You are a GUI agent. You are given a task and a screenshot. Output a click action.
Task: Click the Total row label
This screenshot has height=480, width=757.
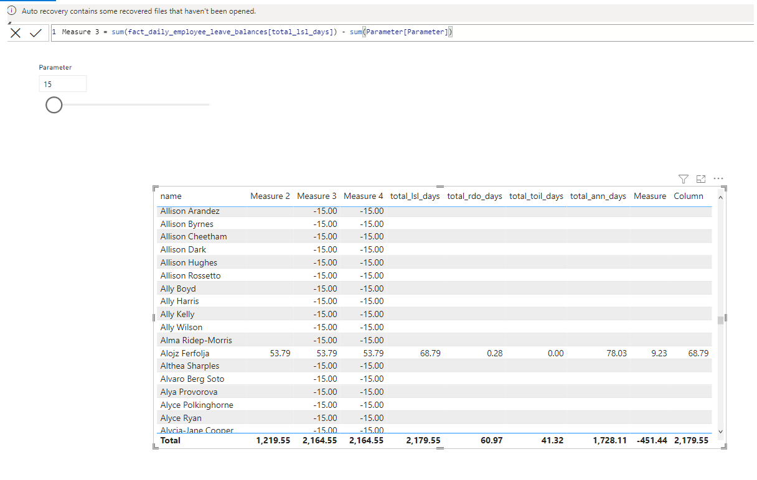coord(171,440)
